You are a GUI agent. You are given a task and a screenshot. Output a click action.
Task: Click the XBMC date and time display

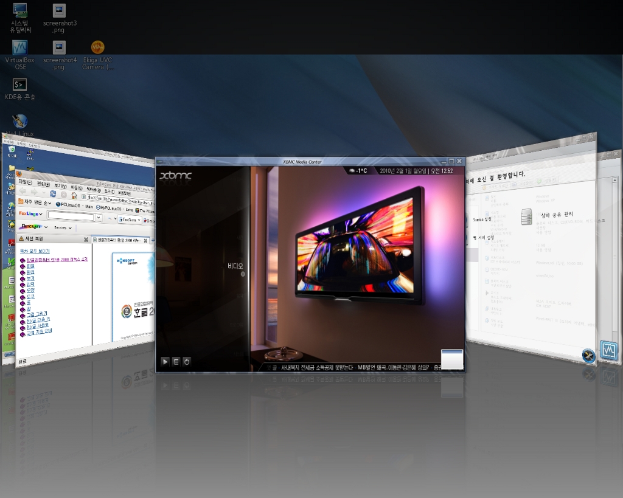coord(416,171)
